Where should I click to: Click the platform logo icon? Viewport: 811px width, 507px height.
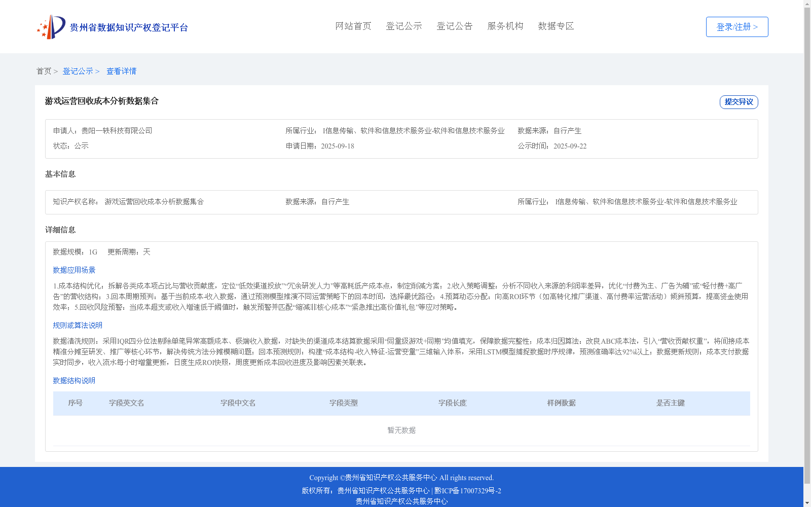[x=51, y=27]
